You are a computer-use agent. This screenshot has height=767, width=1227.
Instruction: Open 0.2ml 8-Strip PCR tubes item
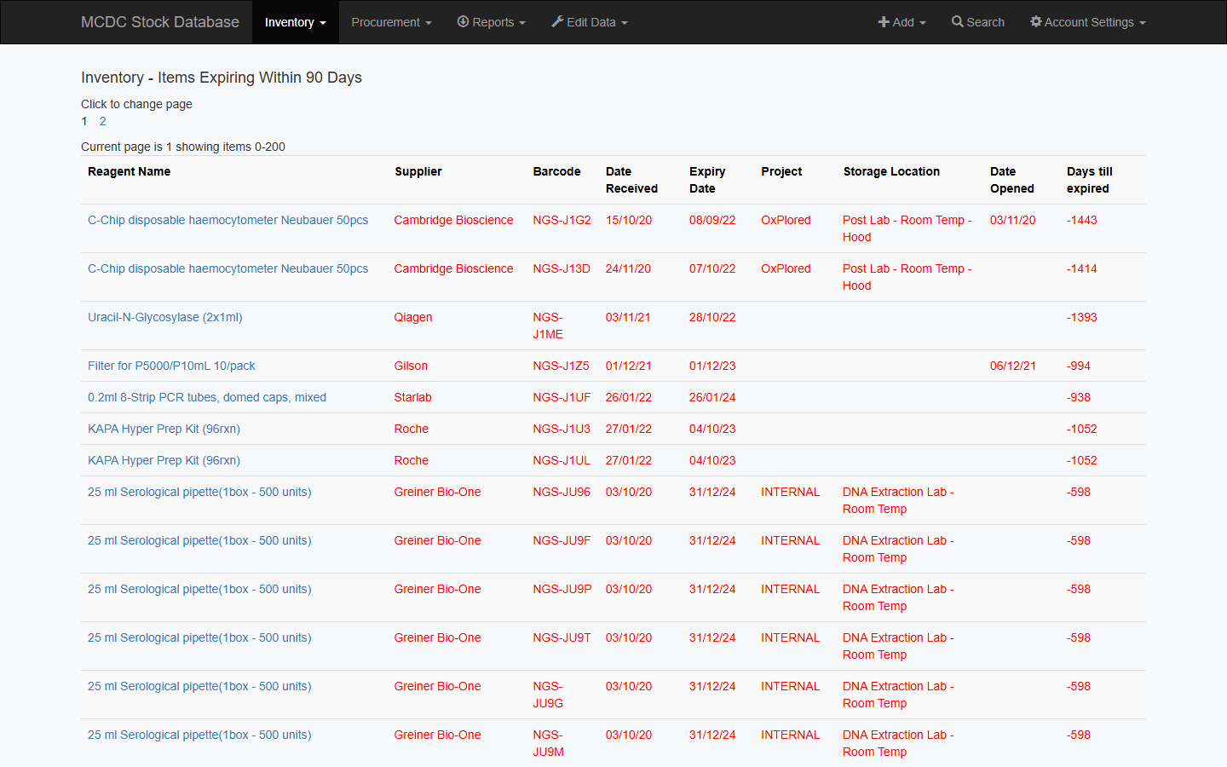(x=207, y=397)
